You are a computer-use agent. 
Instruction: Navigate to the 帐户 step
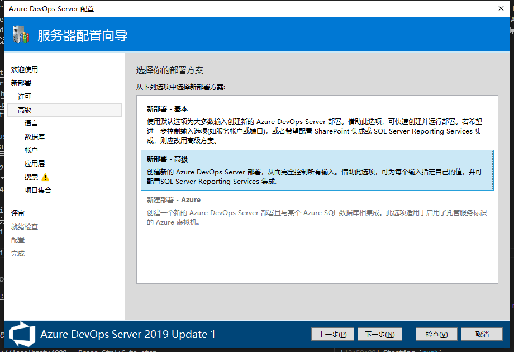[31, 150]
